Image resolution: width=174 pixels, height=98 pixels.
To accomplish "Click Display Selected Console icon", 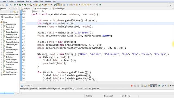I will (163, 86).
